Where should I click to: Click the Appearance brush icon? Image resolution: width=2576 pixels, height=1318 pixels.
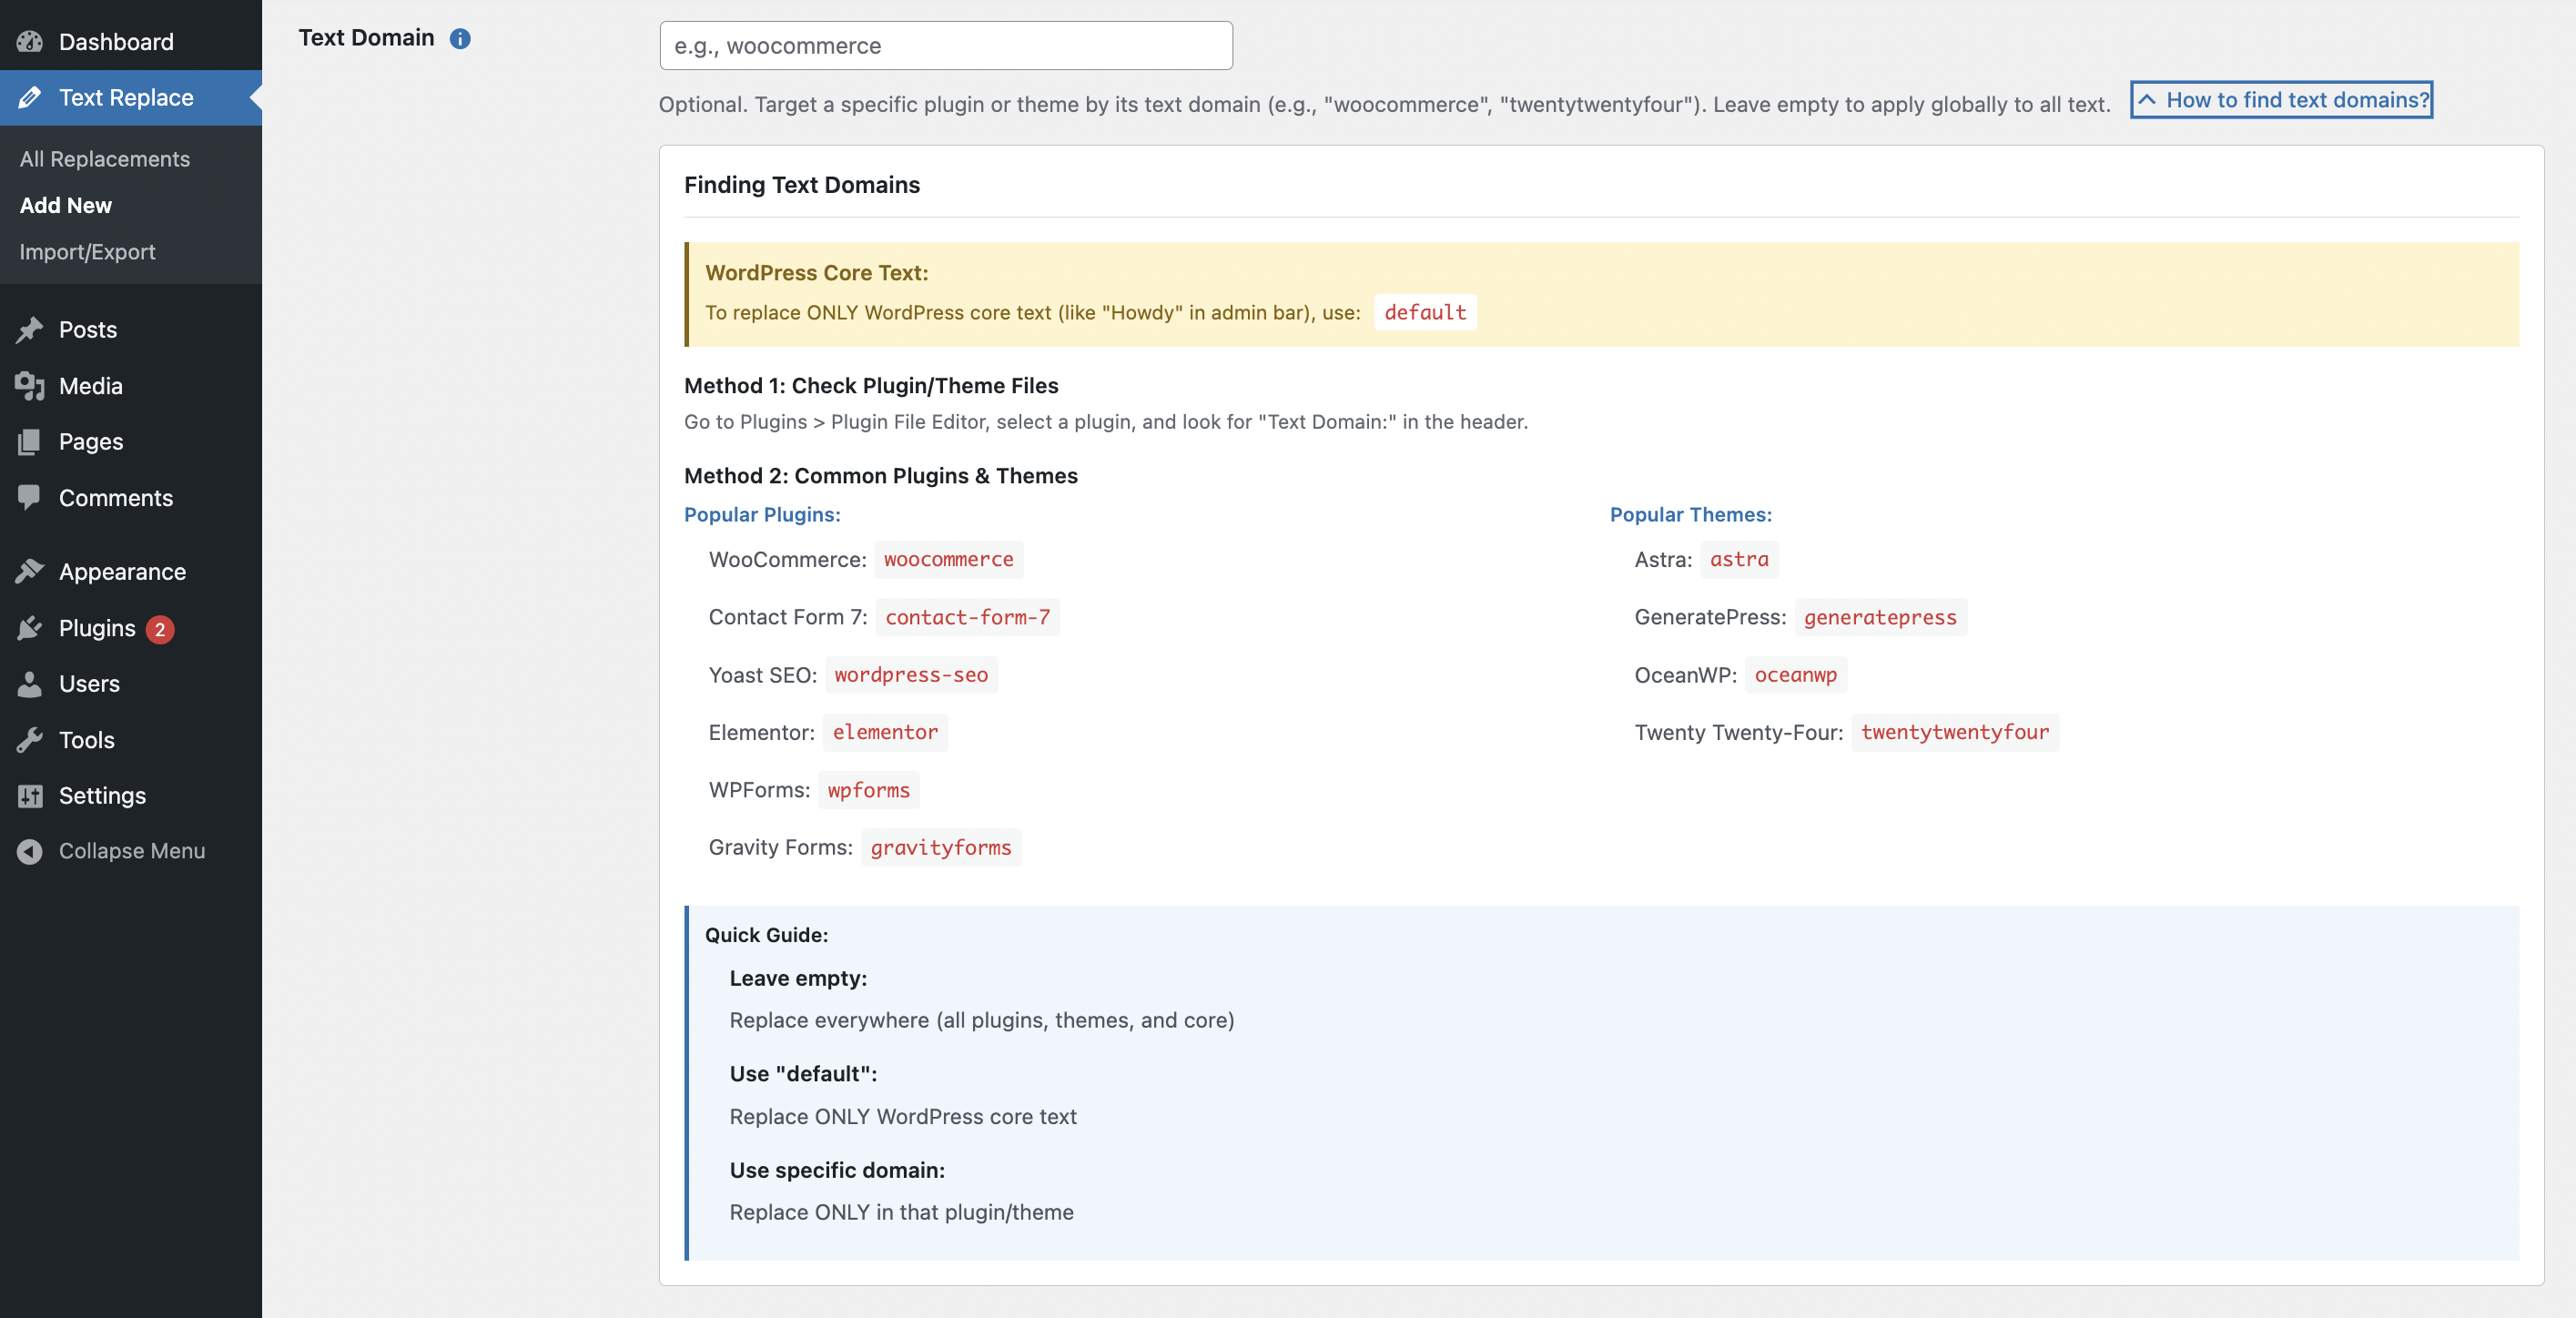(x=30, y=571)
